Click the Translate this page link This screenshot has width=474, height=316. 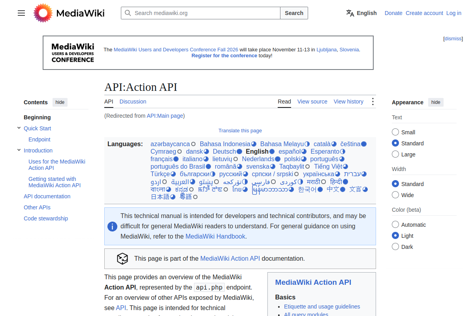pyautogui.click(x=240, y=131)
